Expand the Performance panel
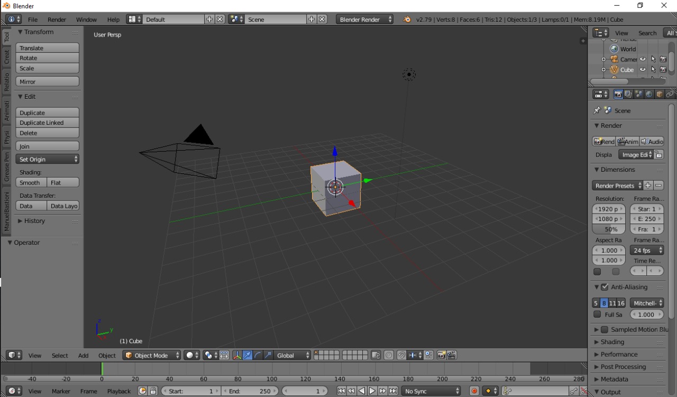 [x=619, y=354]
